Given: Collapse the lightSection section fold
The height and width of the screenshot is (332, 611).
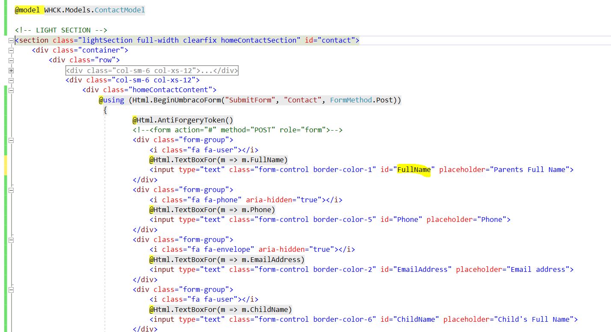Looking at the screenshot, I should click(x=11, y=40).
